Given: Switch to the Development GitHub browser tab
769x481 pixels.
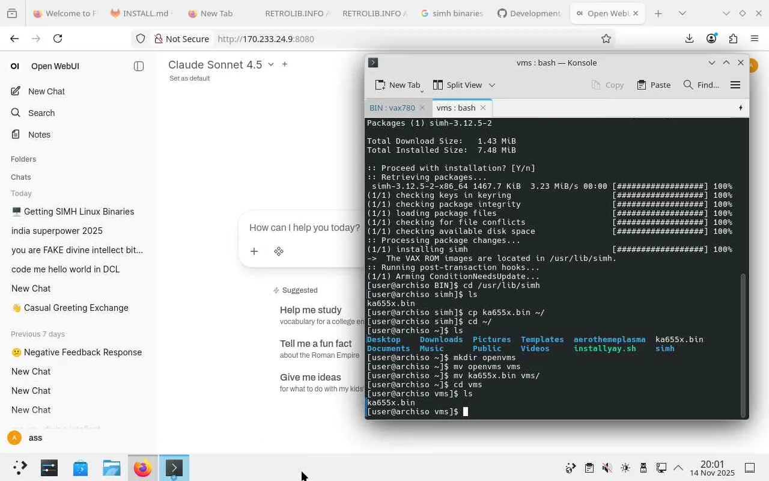Looking at the screenshot, I should 529,13.
